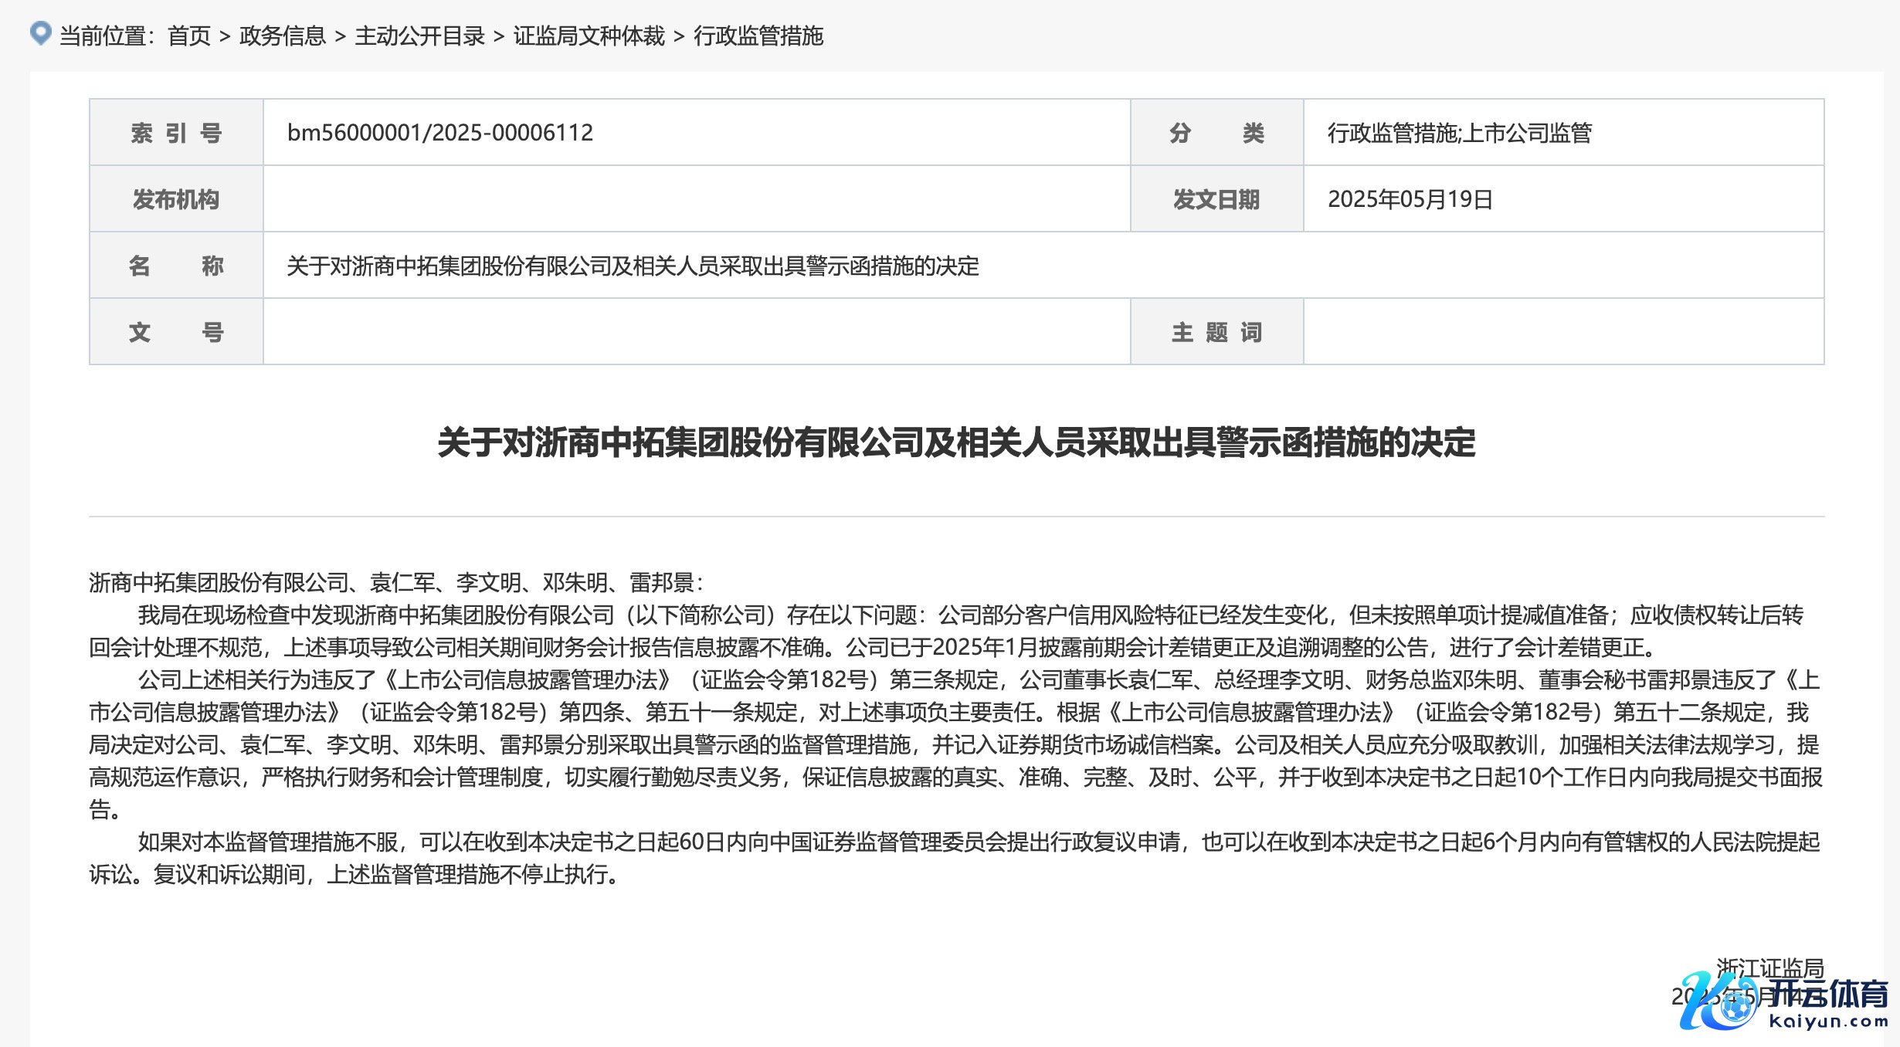Select 行政监管措施 breadcrumb item
Image resolution: width=1900 pixels, height=1047 pixels.
tap(758, 36)
